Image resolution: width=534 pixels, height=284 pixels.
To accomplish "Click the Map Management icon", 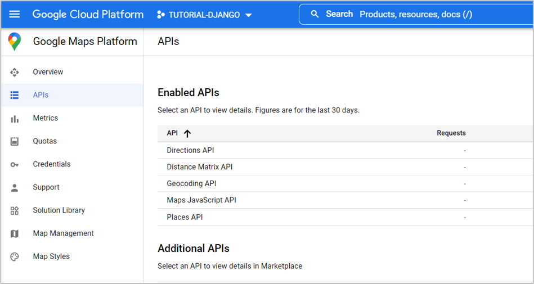I will [x=14, y=233].
